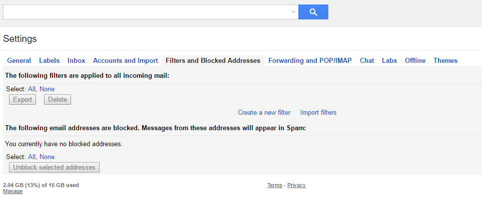
Task: Open the Themes tab
Action: (445, 61)
